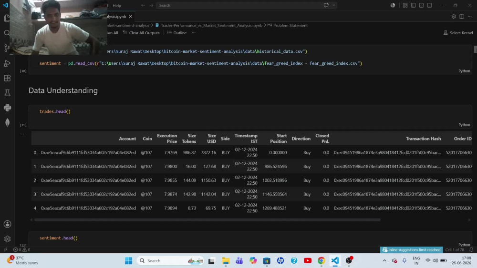
Task: Open Manage gear in activity bar
Action: click(x=7, y=239)
